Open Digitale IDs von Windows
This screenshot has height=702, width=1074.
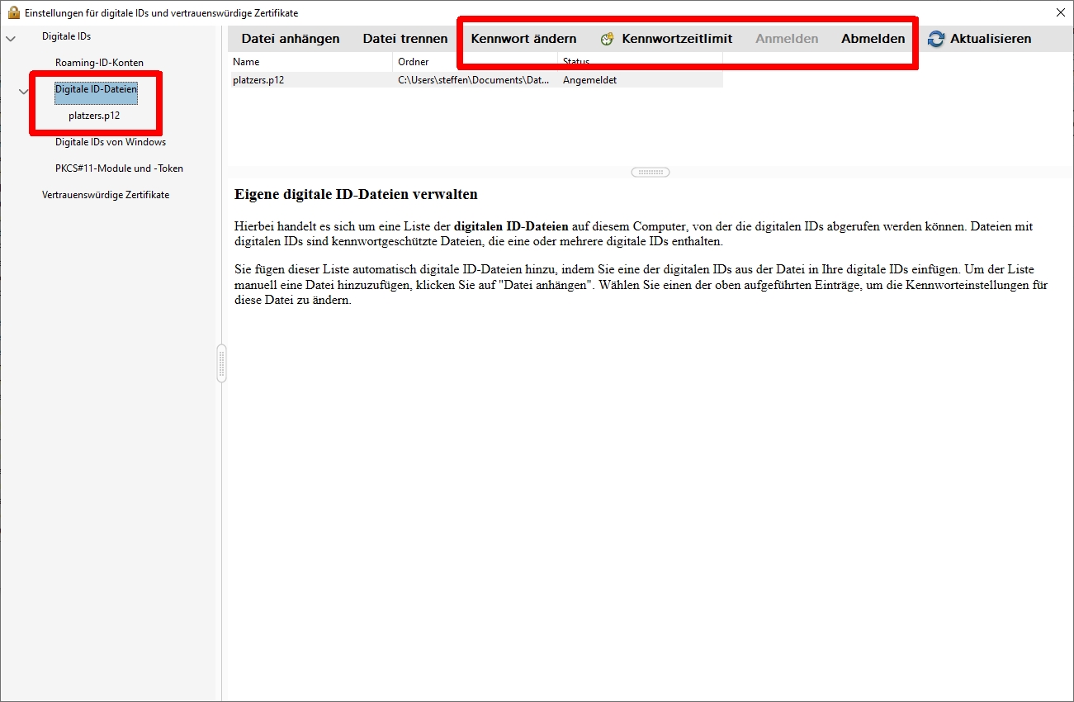point(111,142)
